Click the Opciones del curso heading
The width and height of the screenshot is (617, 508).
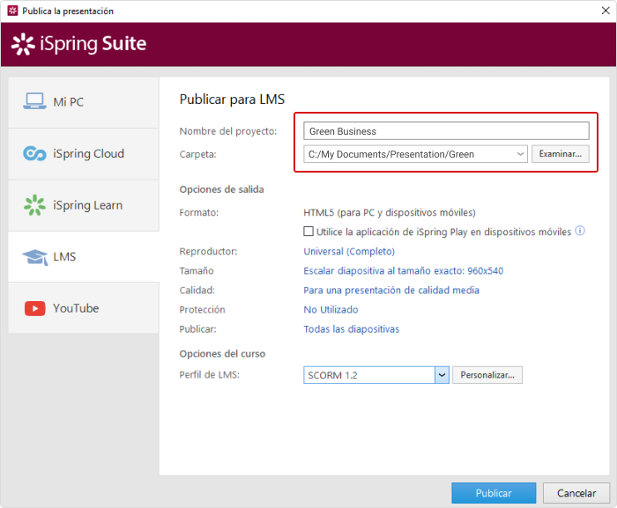pyautogui.click(x=222, y=354)
